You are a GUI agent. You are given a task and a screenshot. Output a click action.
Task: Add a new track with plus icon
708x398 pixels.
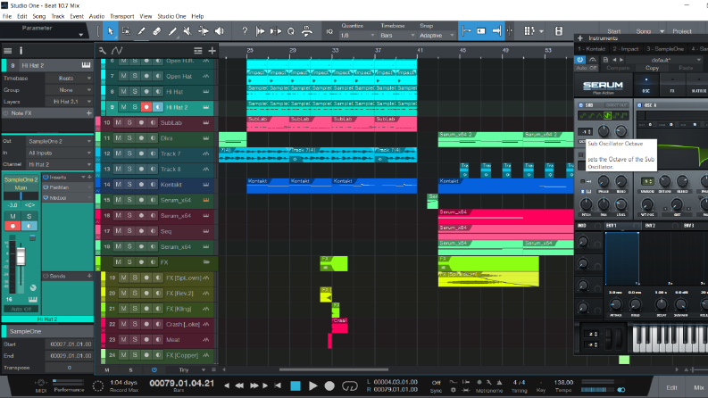tap(212, 51)
